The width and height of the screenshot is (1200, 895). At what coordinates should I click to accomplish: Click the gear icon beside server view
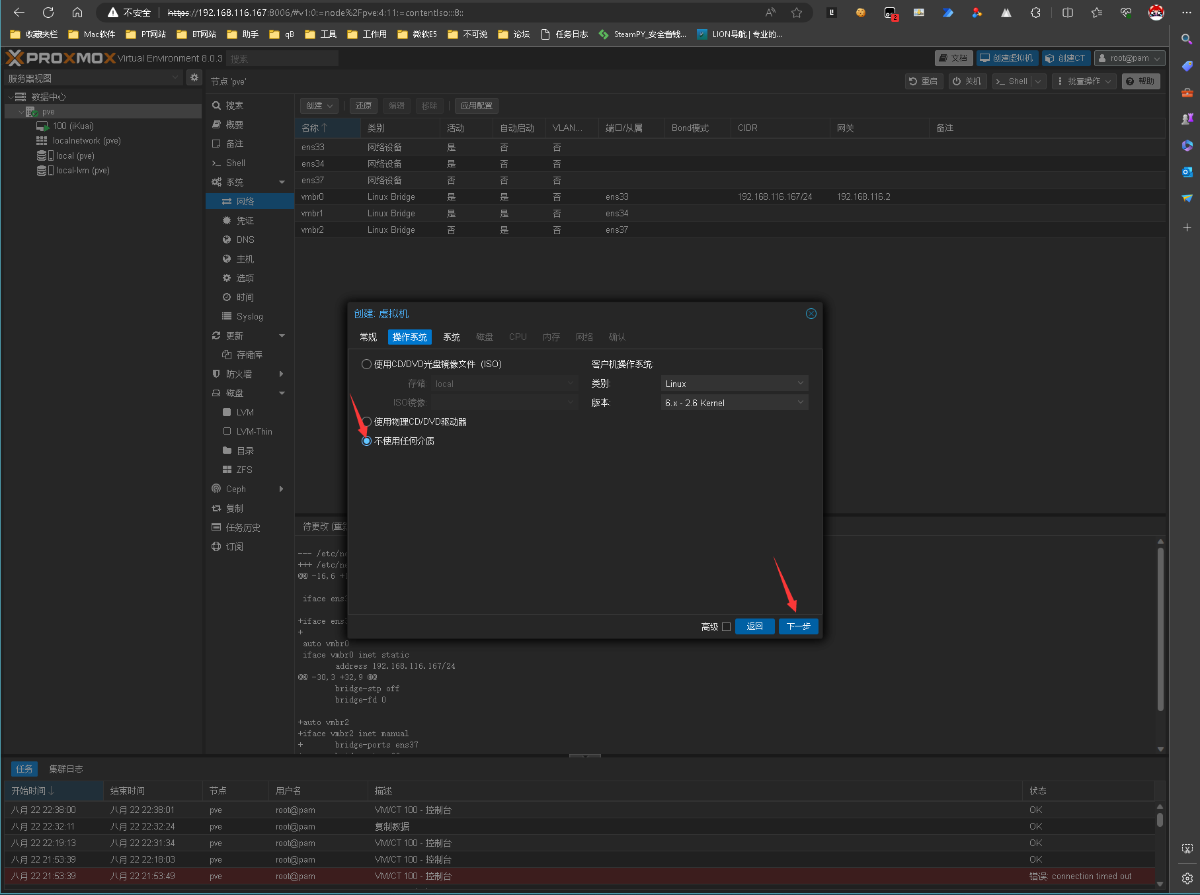tap(194, 78)
